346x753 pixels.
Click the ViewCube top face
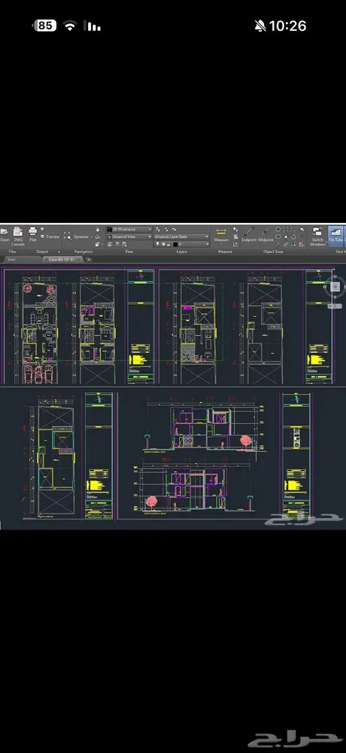coord(336,287)
